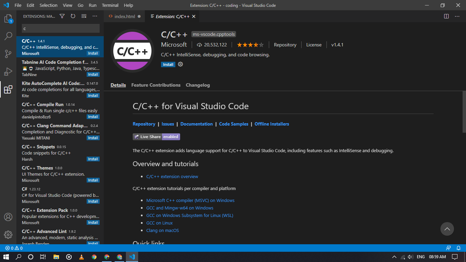Open the Terminal menu
The width and height of the screenshot is (466, 262).
tap(110, 5)
